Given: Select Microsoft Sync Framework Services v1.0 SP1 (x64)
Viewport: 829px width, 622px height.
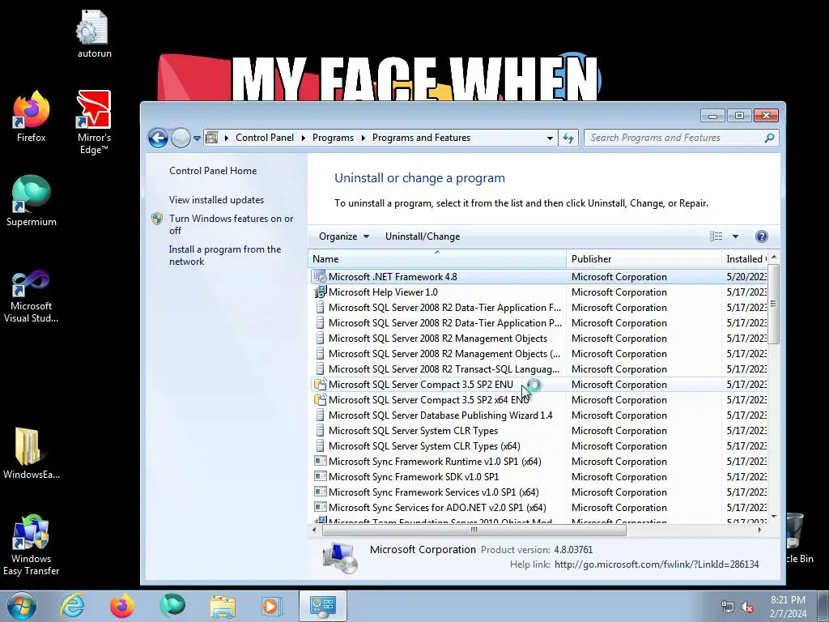Looking at the screenshot, I should [x=539, y=492].
